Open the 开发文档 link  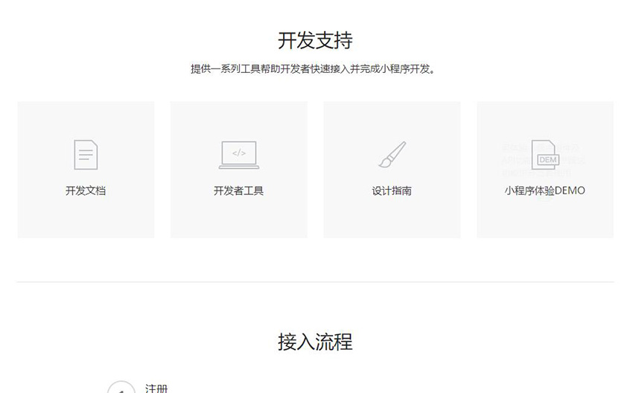pos(86,191)
